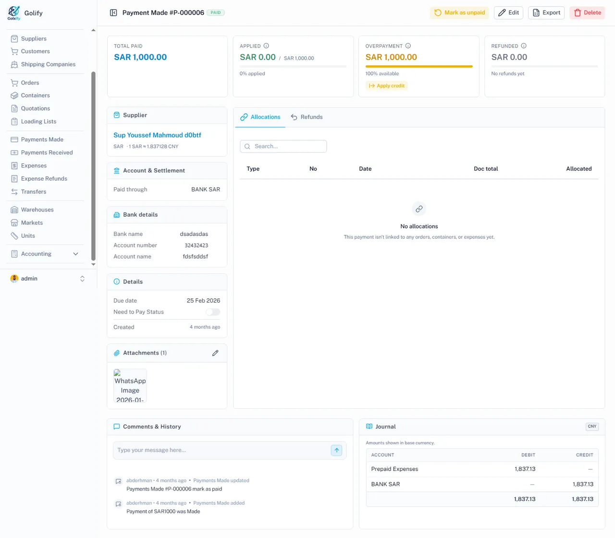Click the due date 25 Feb 2026
The width and height of the screenshot is (615, 538).
(x=203, y=301)
